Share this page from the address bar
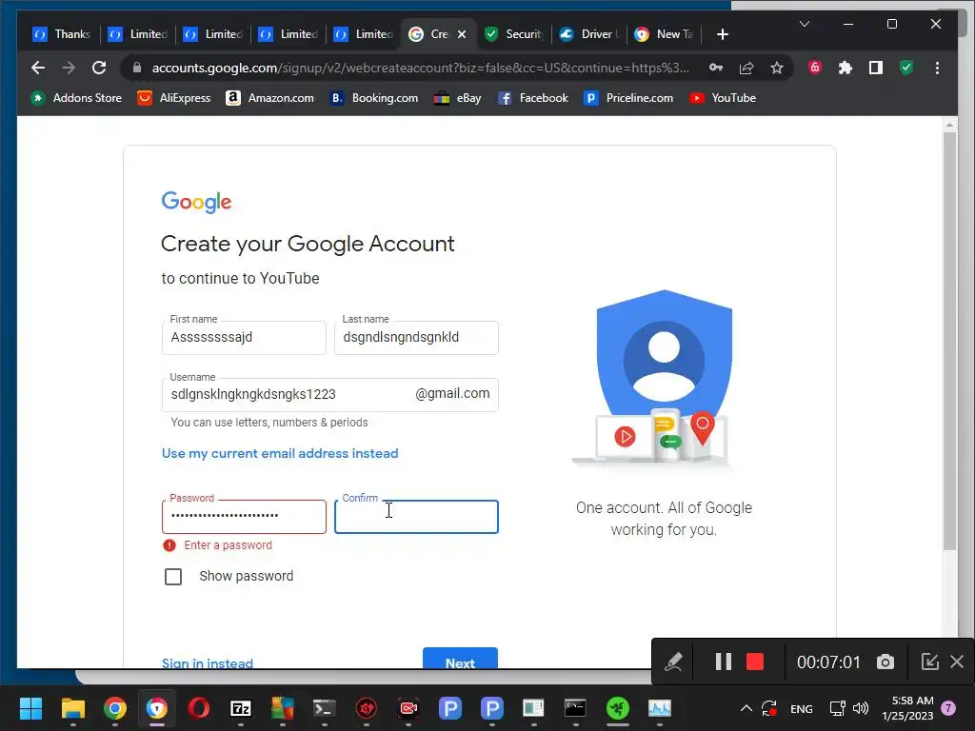The width and height of the screenshot is (975, 731). click(746, 68)
